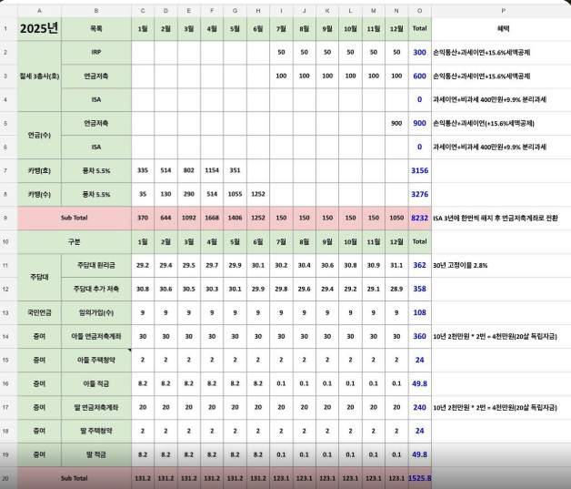The height and width of the screenshot is (489, 571).
Task: Select the 연금(수) category cell
Action: click(x=39, y=136)
